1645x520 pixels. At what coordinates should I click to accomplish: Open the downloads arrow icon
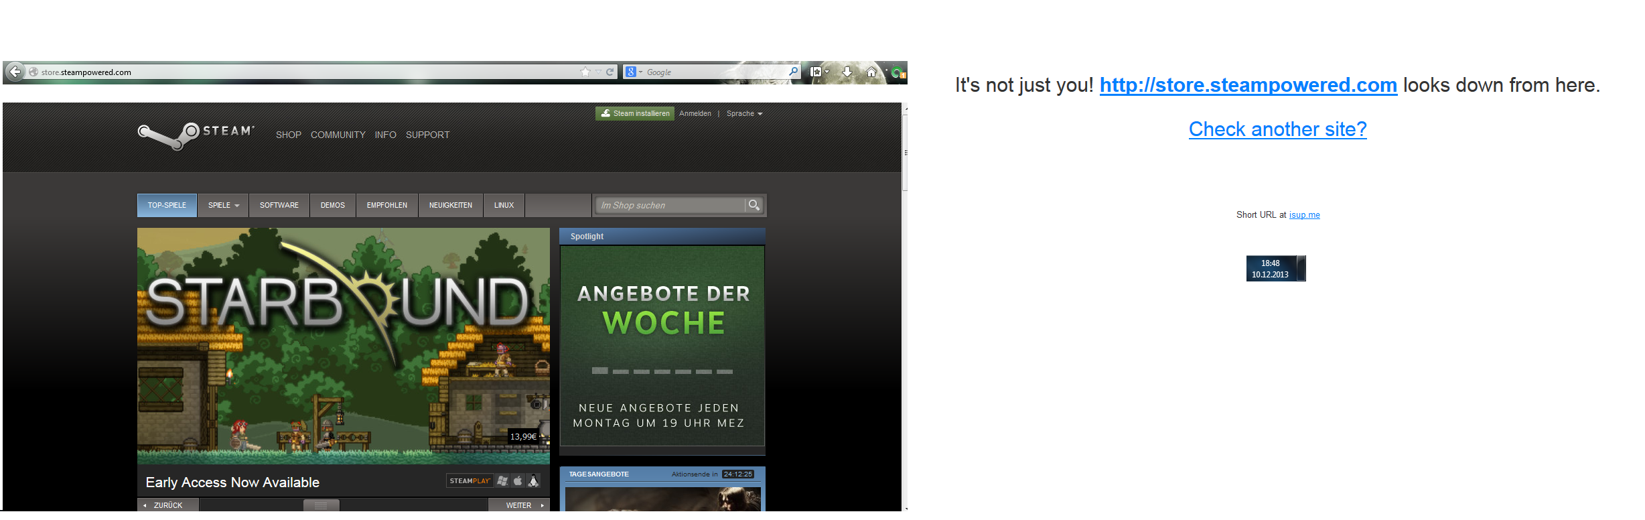(847, 71)
